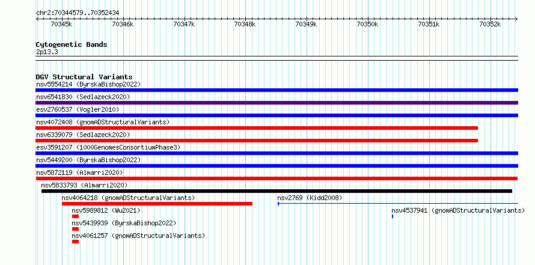The width and height of the screenshot is (535, 265).
Task: Select the small red nsv5989812 bar
Action: (x=75, y=216)
